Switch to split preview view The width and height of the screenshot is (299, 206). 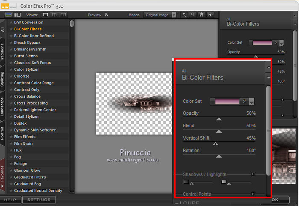(54, 15)
